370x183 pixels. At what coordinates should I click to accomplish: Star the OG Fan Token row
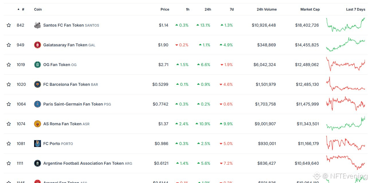[x=9, y=65]
